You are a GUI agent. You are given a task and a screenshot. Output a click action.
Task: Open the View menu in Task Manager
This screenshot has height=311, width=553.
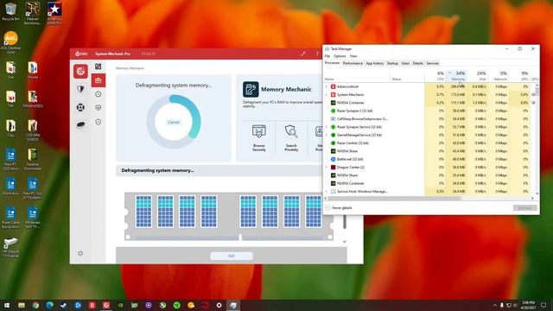point(353,56)
